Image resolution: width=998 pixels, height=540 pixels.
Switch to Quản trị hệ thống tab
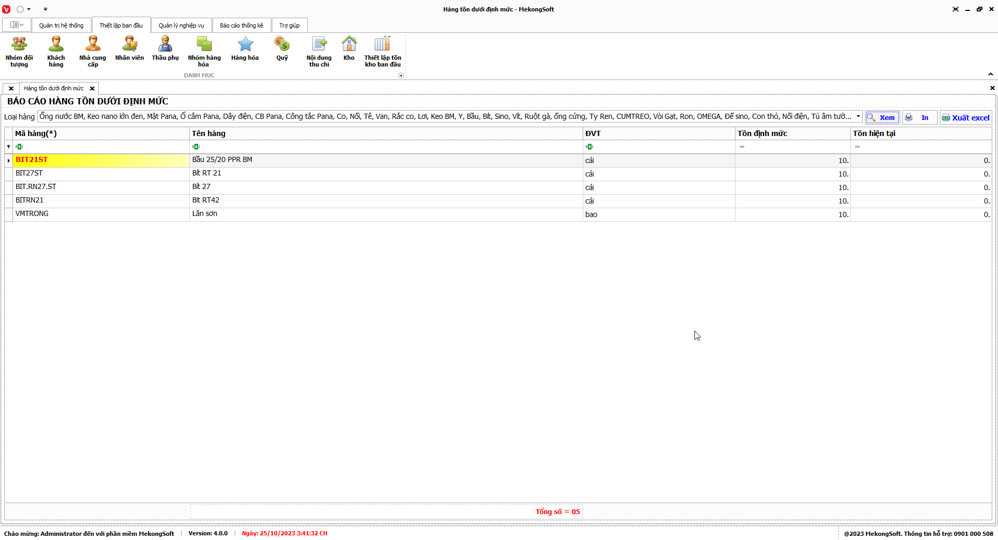tap(61, 25)
